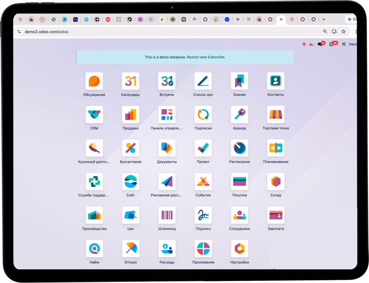Open the Список дел app
The image size is (369, 283).
(x=203, y=81)
